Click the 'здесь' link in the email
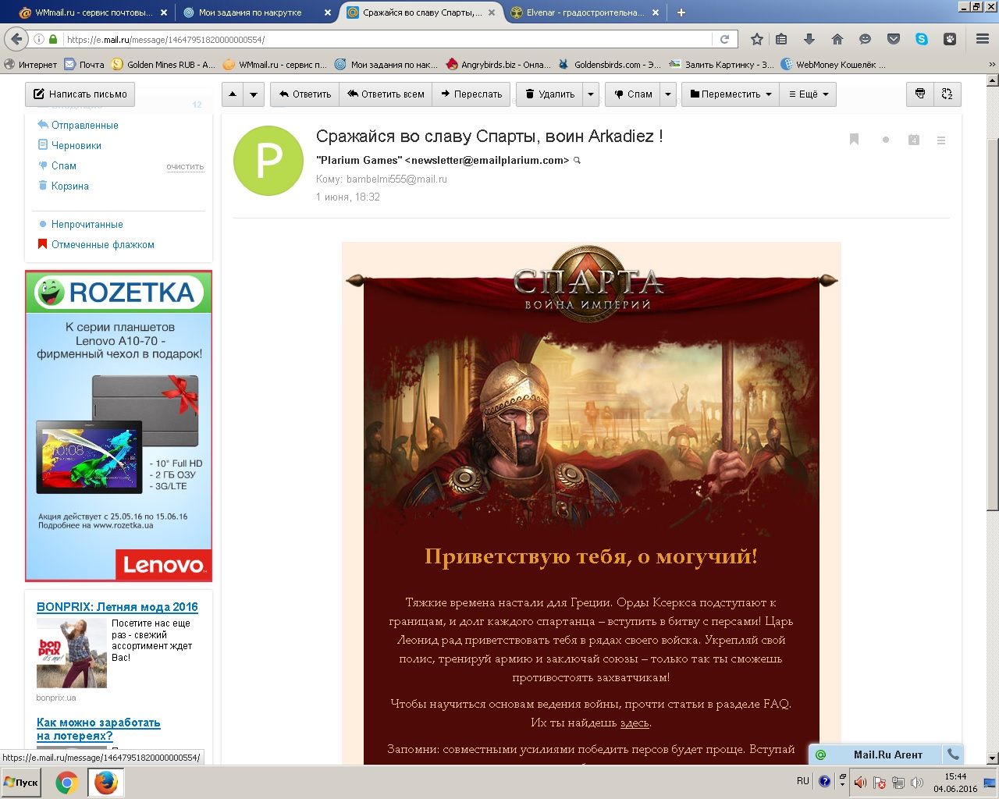The width and height of the screenshot is (999, 799). (635, 723)
